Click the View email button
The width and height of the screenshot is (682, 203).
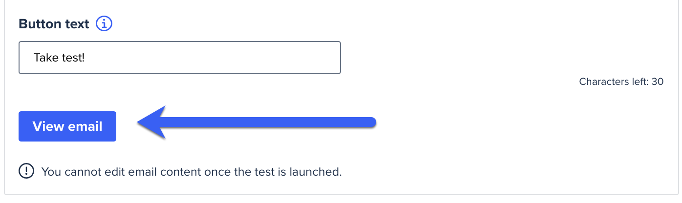pos(67,126)
